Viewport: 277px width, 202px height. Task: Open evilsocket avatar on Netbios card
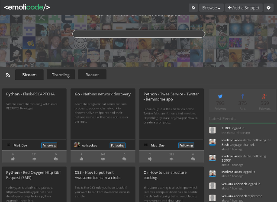click(x=77, y=145)
